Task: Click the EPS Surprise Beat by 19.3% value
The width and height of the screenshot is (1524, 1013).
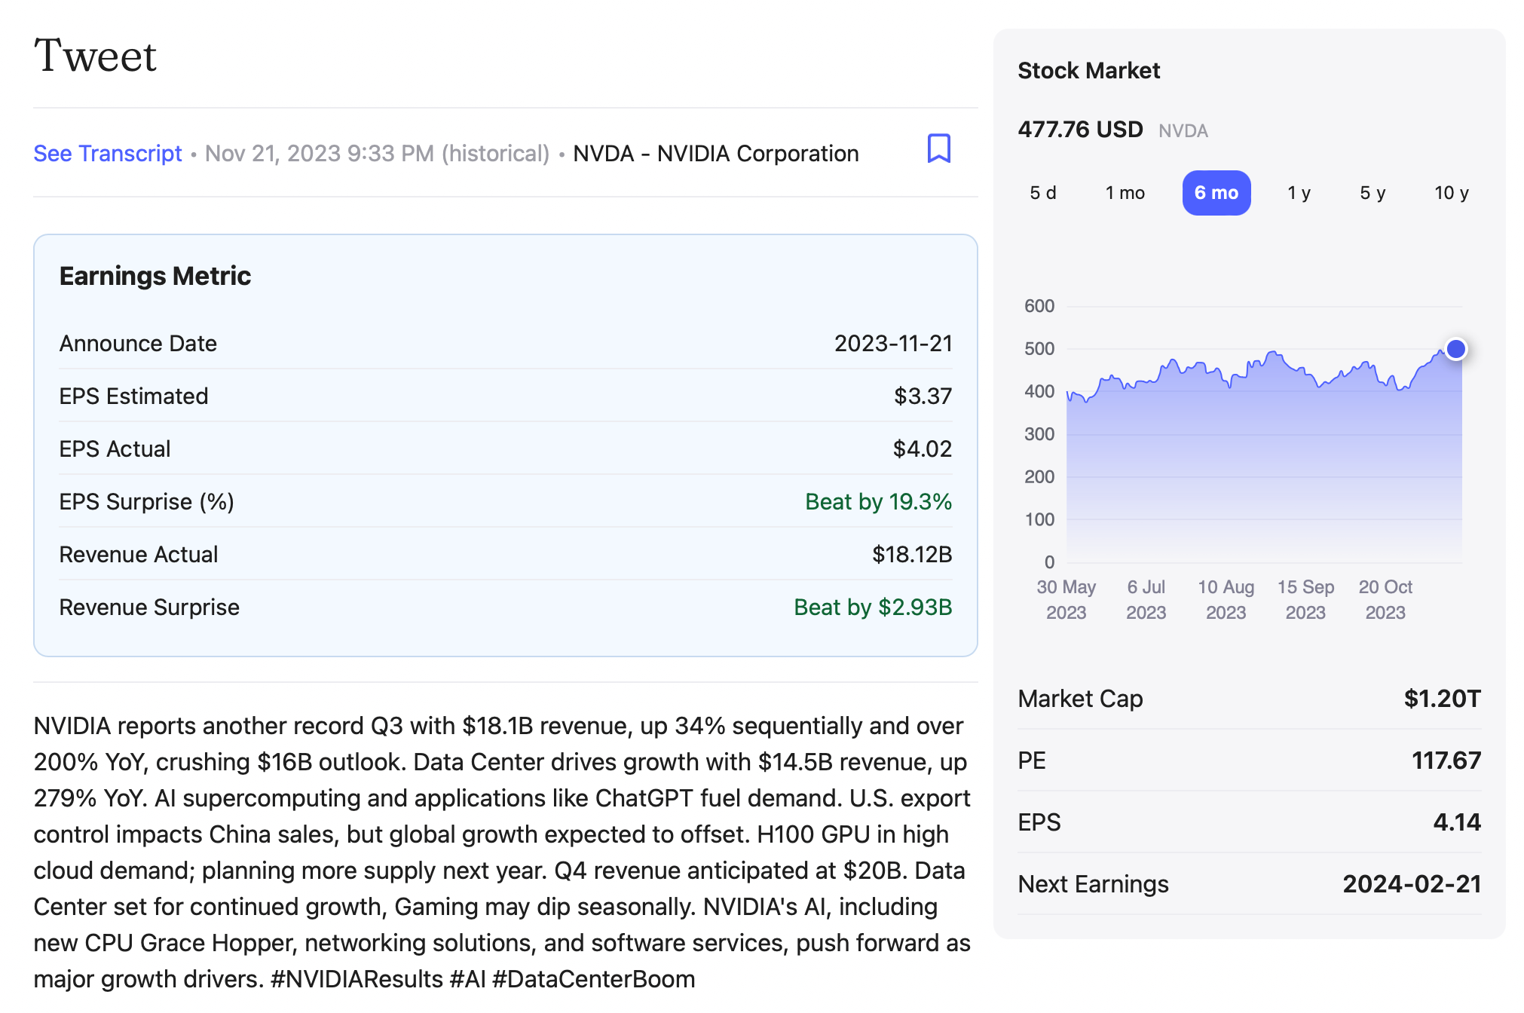Action: click(x=878, y=501)
